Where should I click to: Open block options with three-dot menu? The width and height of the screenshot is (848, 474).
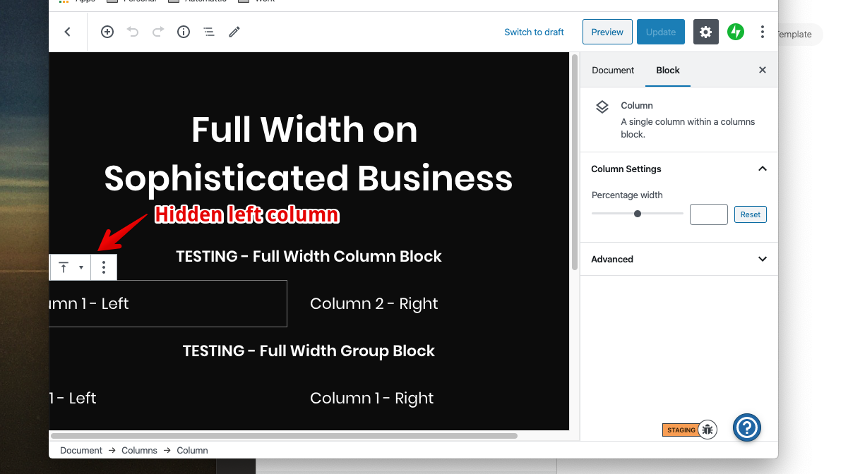click(x=104, y=267)
